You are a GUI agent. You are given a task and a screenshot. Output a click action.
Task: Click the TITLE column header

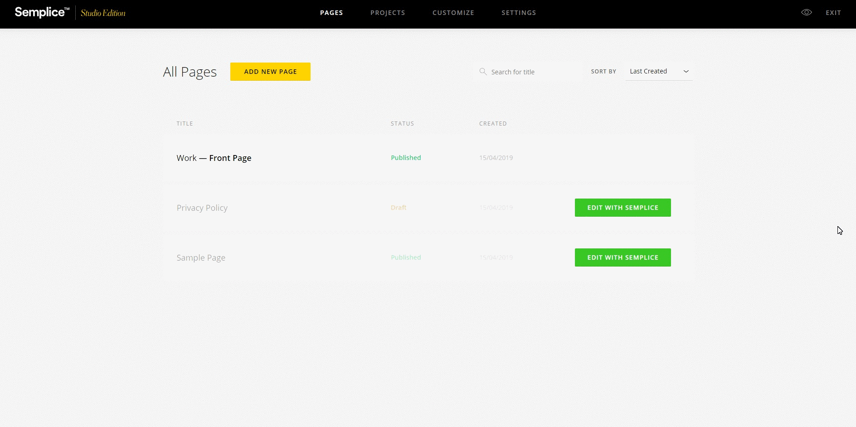pos(185,123)
